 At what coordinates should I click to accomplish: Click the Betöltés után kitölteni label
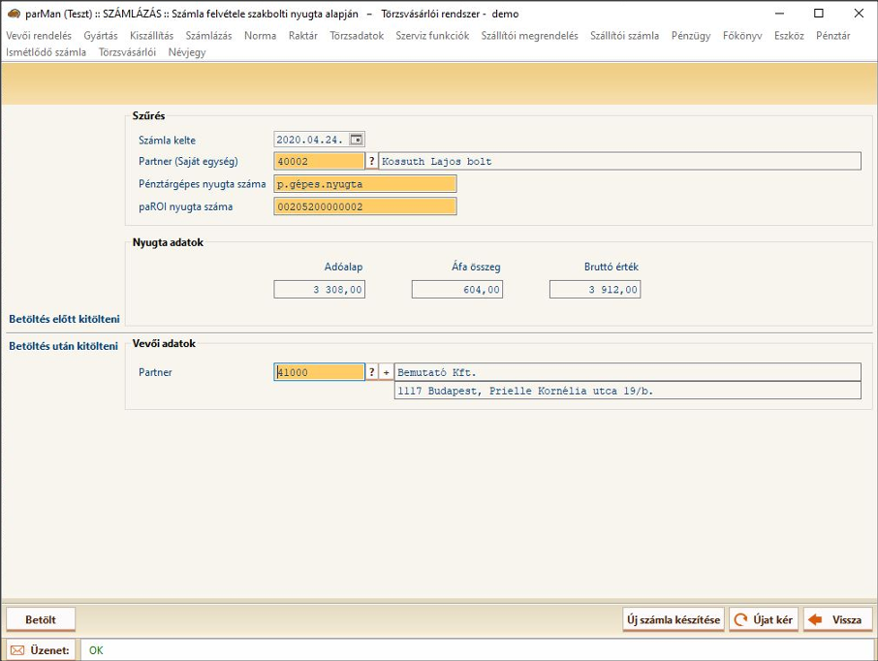click(x=63, y=346)
